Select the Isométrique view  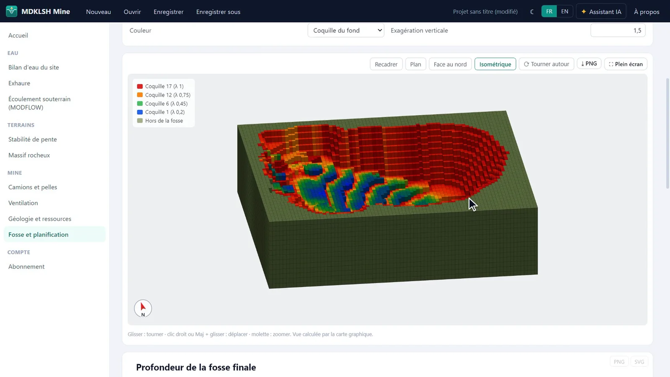495,64
